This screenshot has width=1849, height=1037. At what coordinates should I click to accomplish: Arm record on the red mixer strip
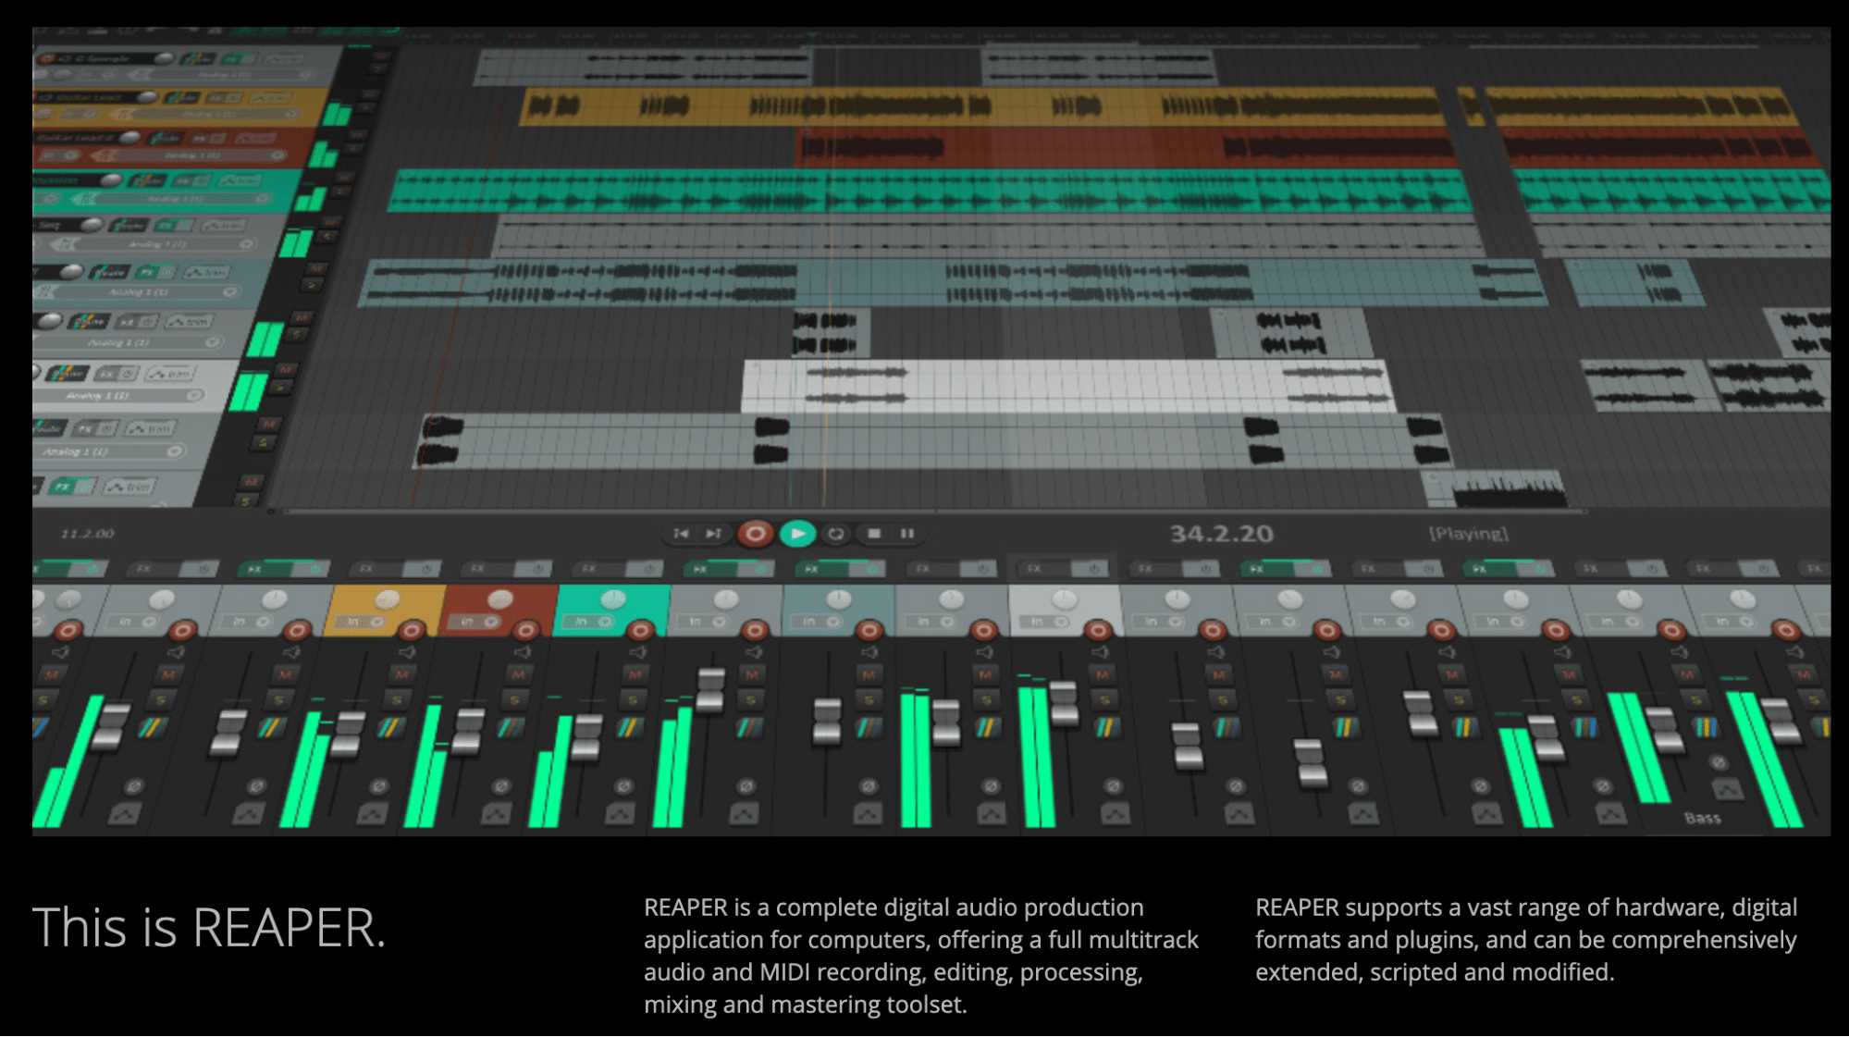(x=525, y=630)
